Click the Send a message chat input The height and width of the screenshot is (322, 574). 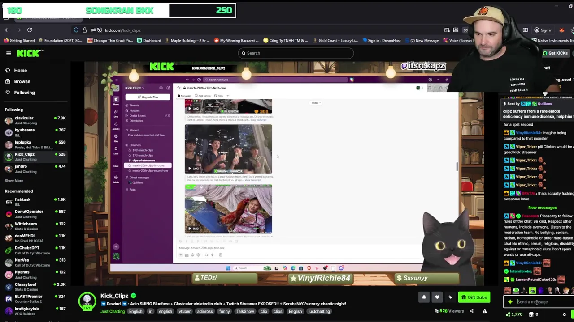(x=539, y=302)
